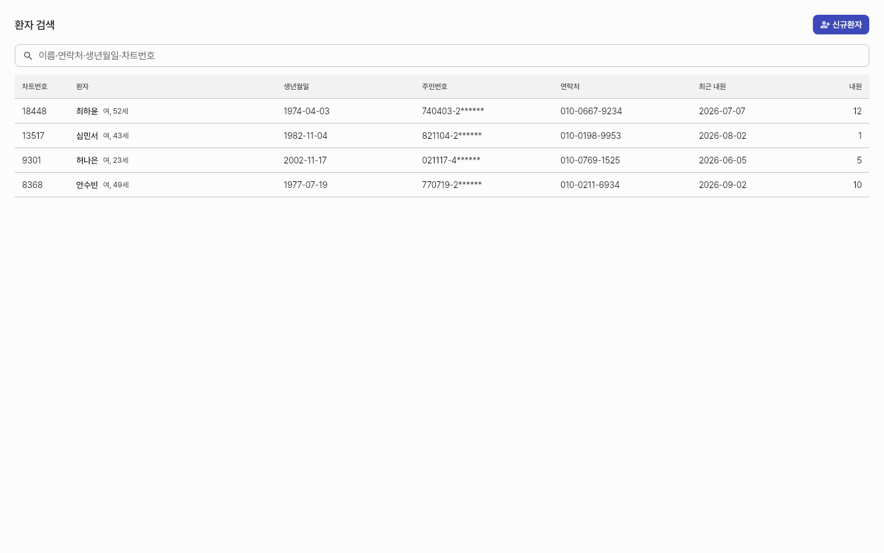Click the 여, 49세 age label

pos(116,185)
